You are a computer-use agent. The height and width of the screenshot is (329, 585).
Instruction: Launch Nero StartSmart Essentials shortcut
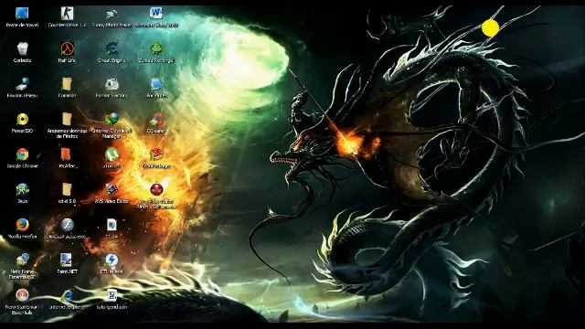[x=22, y=295]
